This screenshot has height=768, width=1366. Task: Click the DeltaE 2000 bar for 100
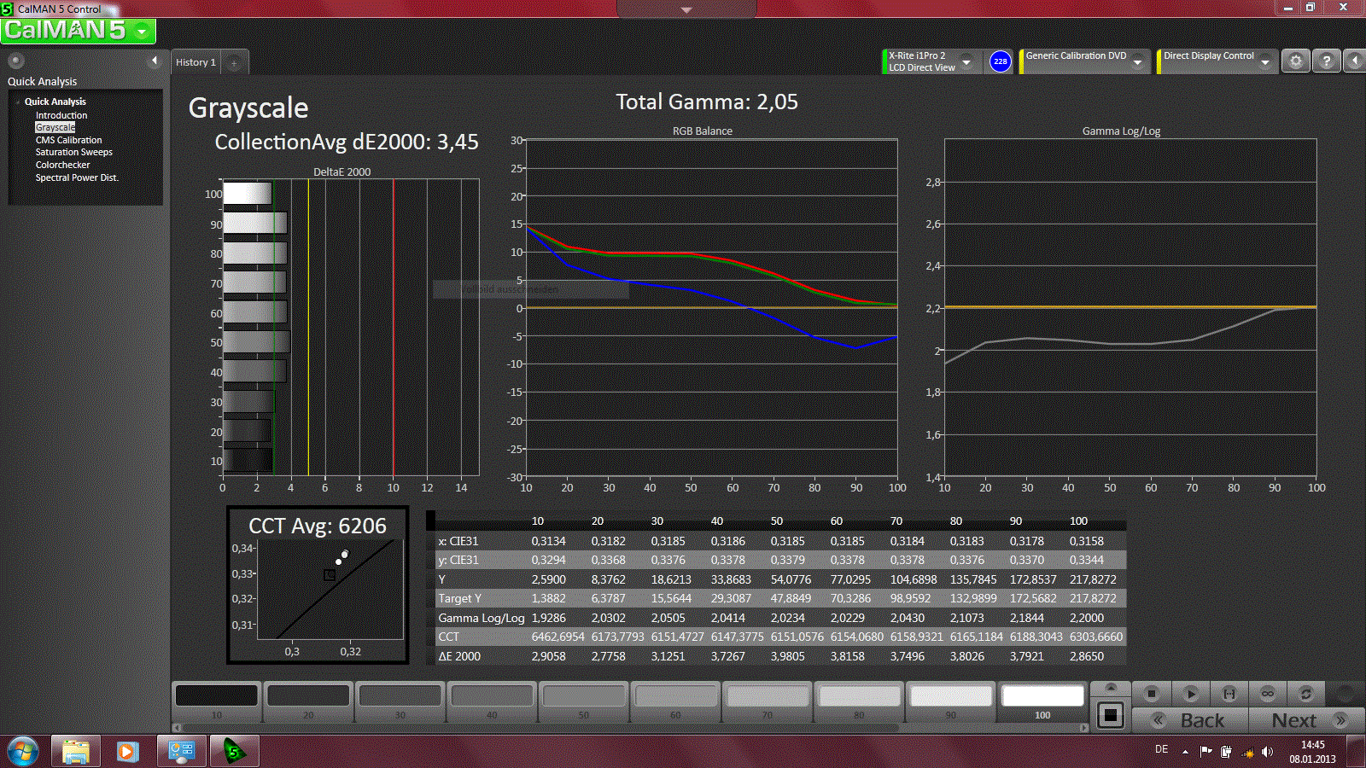[248, 194]
